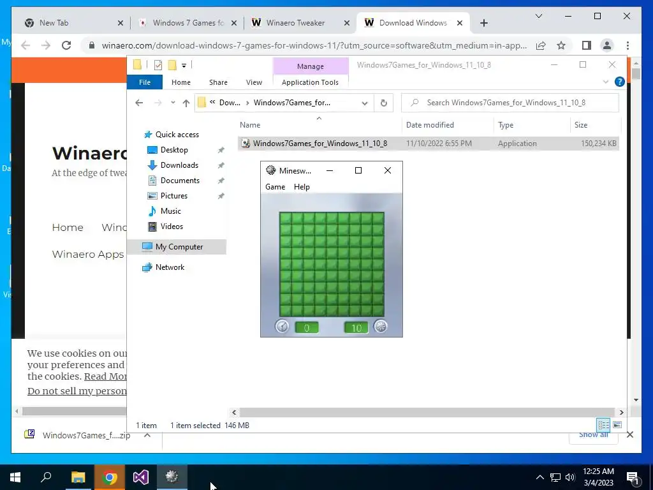Click Minesweeper timer clock icon
This screenshot has height=490, width=653.
282,326
